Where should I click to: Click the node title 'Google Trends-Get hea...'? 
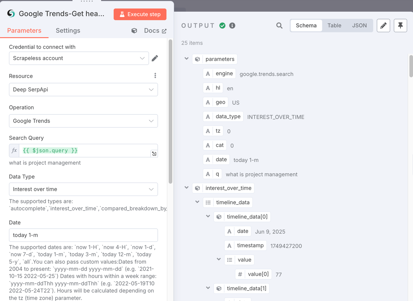62,14
